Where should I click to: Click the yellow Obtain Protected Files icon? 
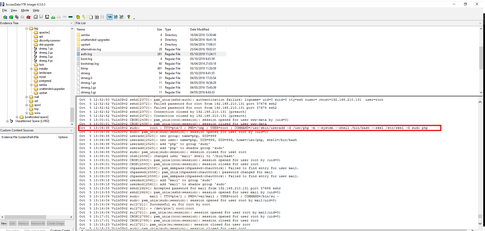[x=78, y=17]
